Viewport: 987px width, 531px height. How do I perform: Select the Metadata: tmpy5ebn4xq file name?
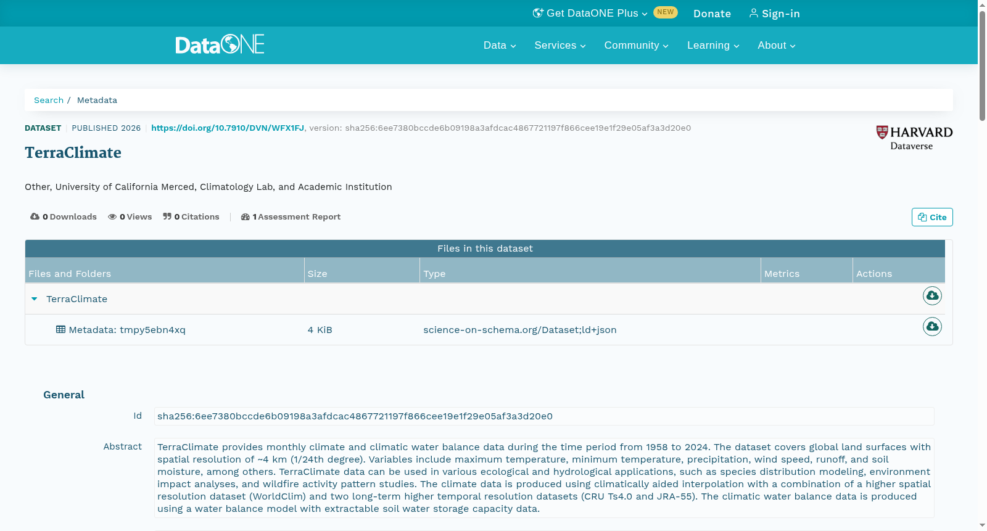pyautogui.click(x=127, y=330)
